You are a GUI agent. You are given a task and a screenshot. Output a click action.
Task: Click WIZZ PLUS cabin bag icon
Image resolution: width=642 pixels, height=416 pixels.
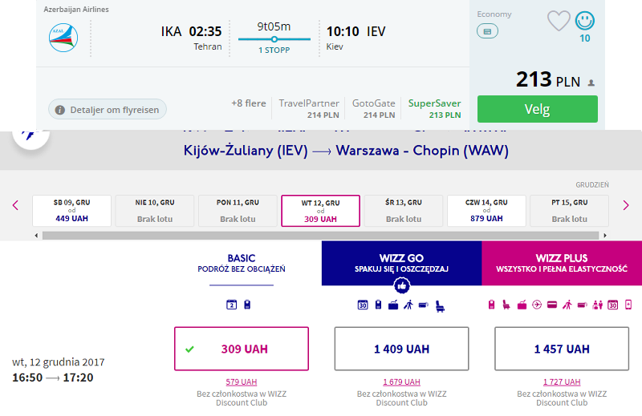[492, 305]
